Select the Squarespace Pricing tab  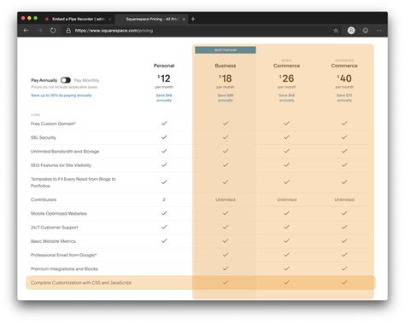pyautogui.click(x=152, y=19)
